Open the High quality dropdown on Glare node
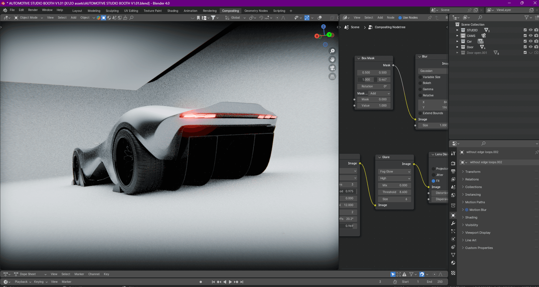Viewport: 539px width, 287px height. pyautogui.click(x=394, y=178)
